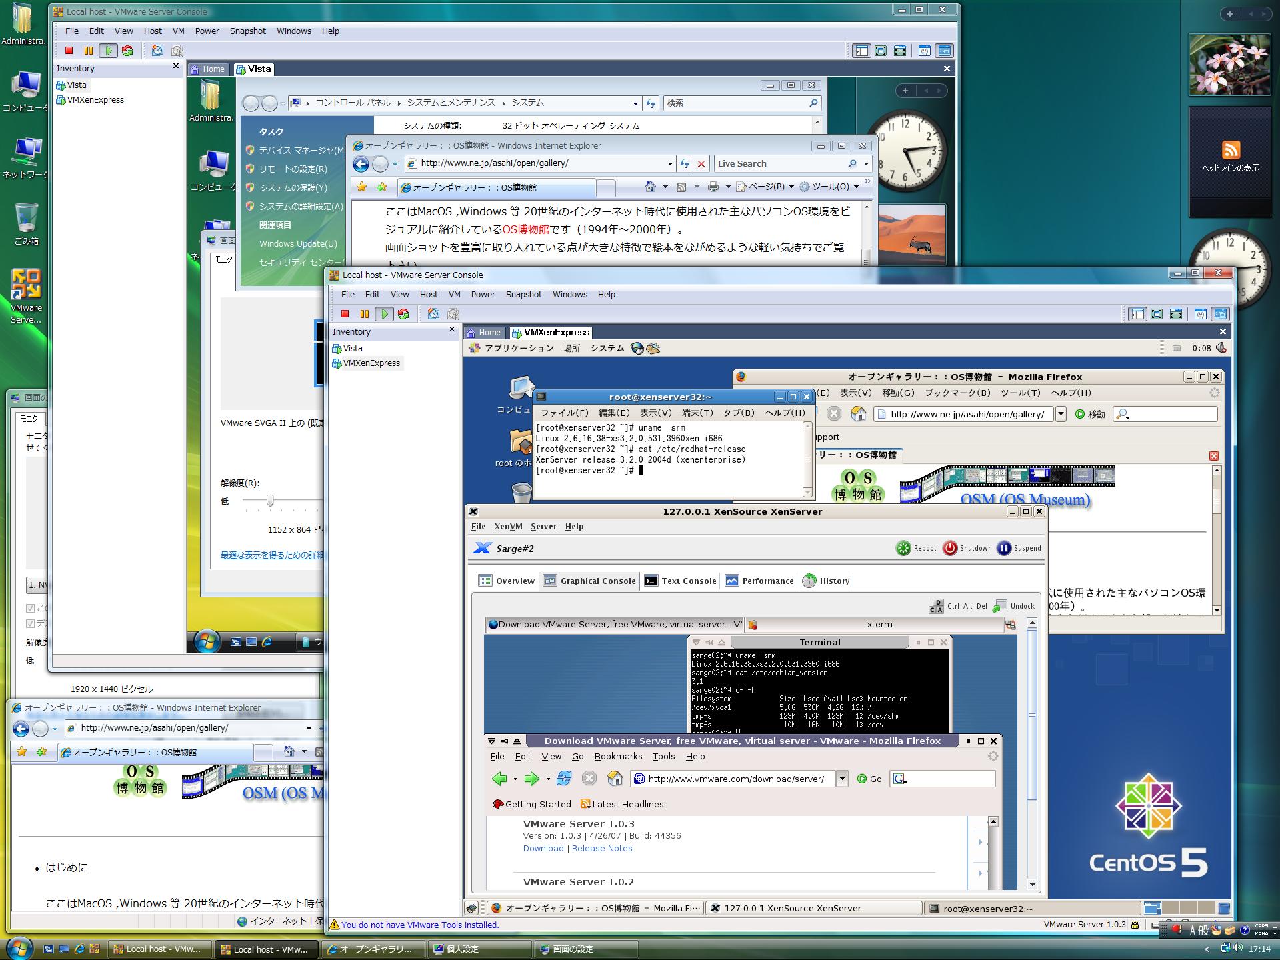The image size is (1280, 960).
Task: Click the full screen icon in front VMware console toolbar
Action: [1157, 314]
